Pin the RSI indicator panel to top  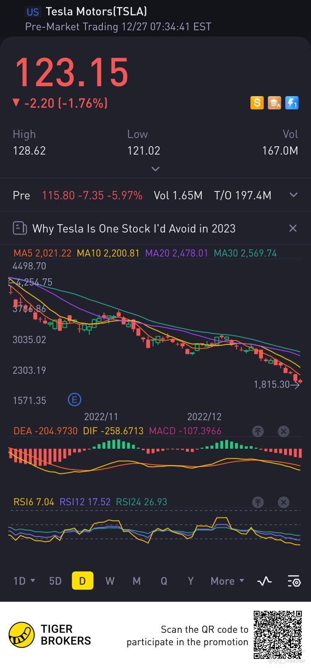click(258, 503)
